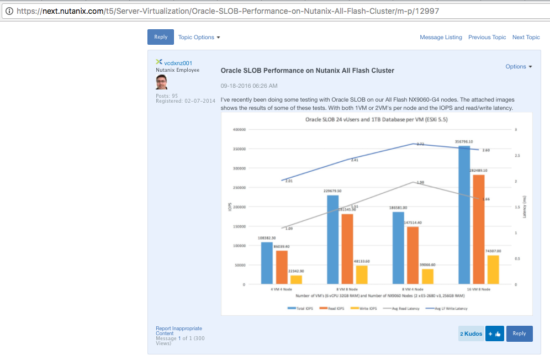Image resolution: width=550 pixels, height=360 pixels.
Task: Open the post Options dropdown menu
Action: click(519, 67)
